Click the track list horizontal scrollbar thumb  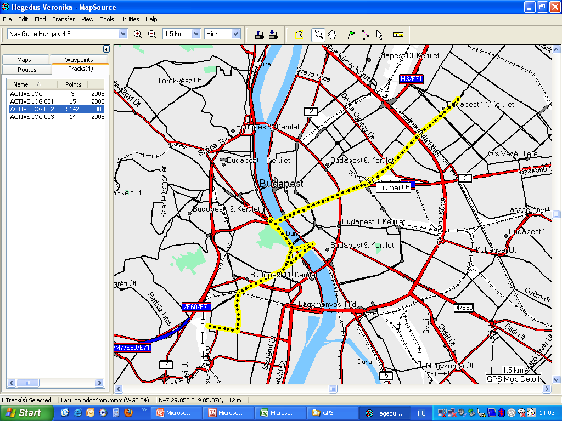pyautogui.click(x=28, y=383)
